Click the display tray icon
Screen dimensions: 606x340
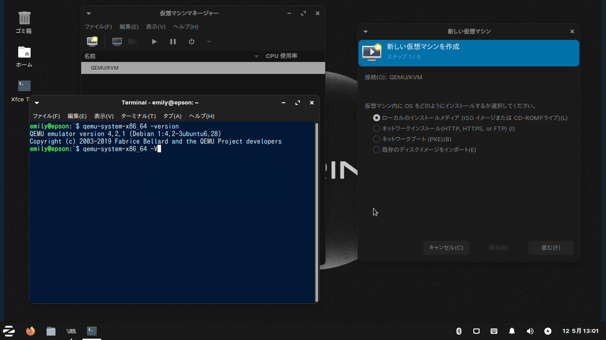(x=476, y=331)
